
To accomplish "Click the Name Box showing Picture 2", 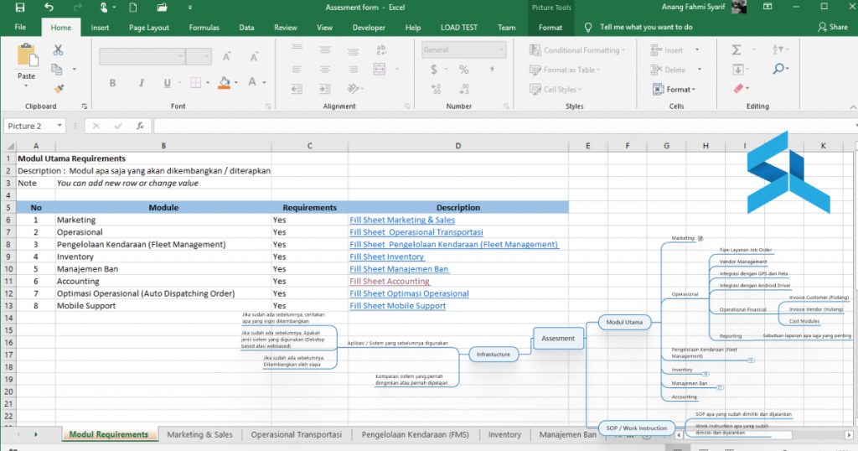I will point(34,126).
